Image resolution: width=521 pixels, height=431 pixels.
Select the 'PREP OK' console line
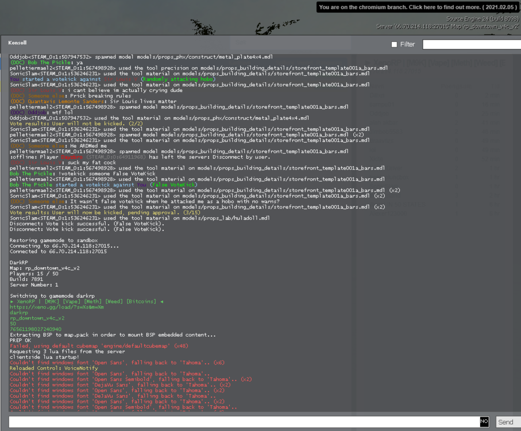pyautogui.click(x=20, y=340)
